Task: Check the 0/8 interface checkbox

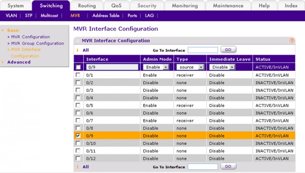Action: point(78,128)
